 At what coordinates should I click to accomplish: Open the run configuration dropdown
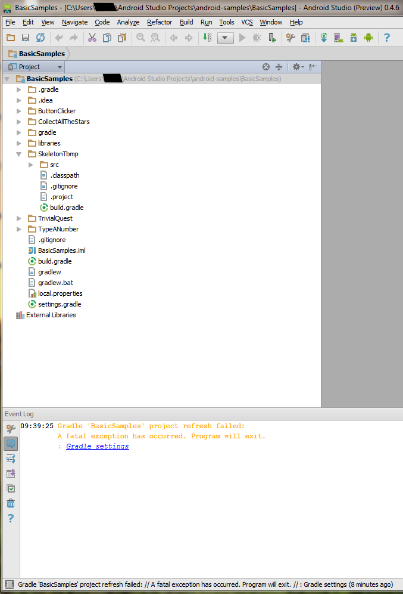tap(226, 38)
